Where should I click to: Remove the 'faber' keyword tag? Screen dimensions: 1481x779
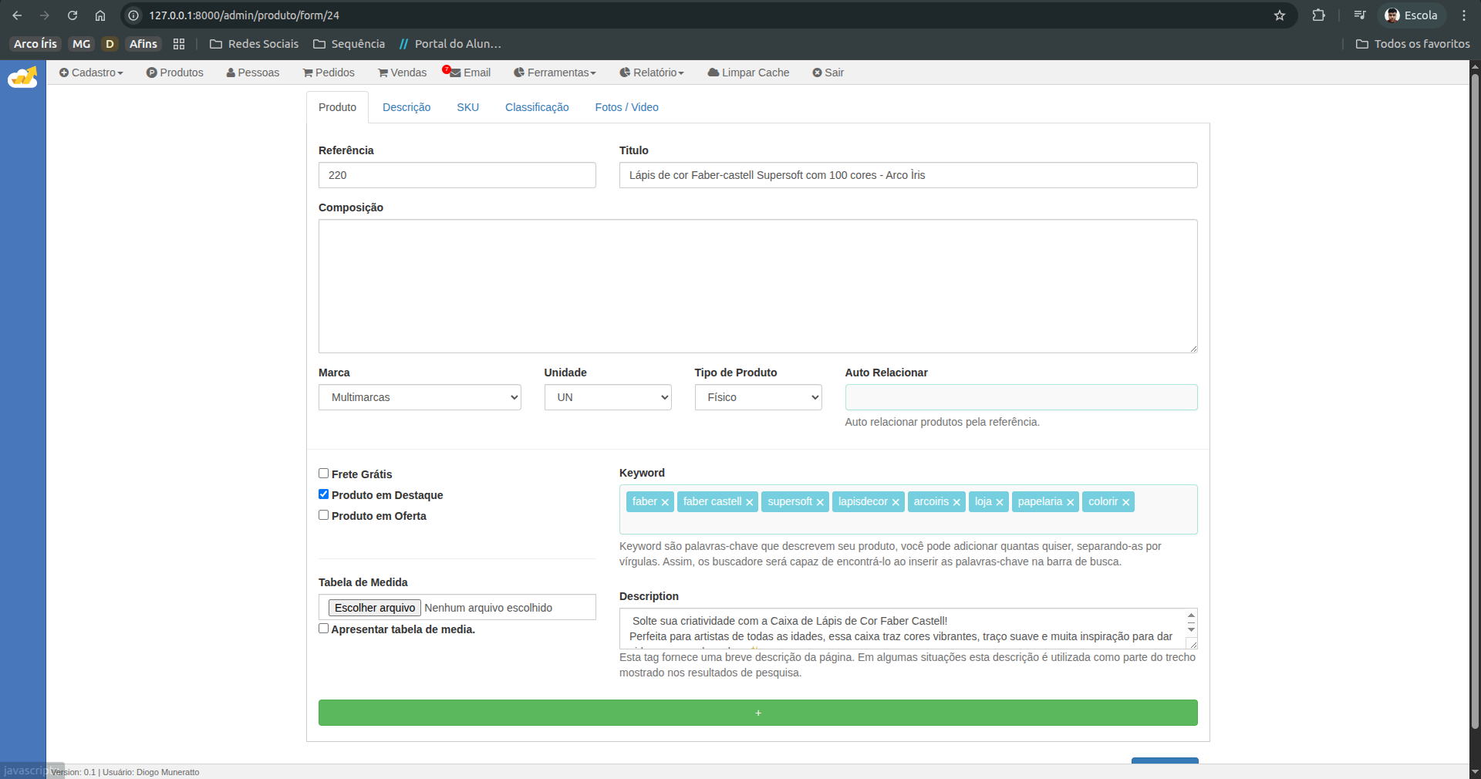click(665, 502)
